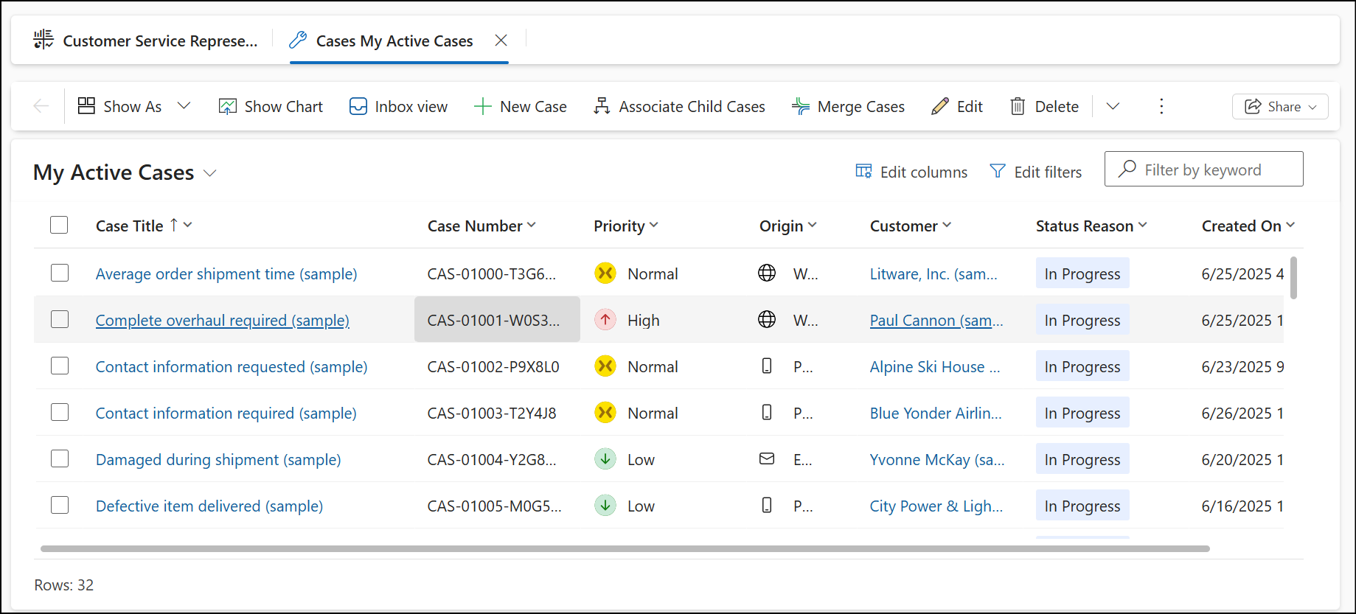Select Contact information required row checkbox
1356x614 pixels.
pyautogui.click(x=60, y=412)
